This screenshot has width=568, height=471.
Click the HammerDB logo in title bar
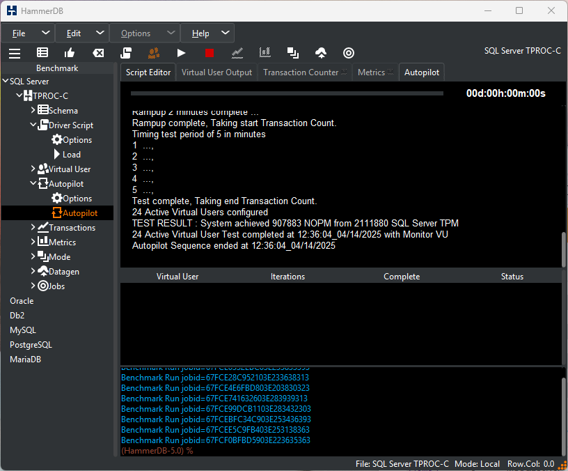[12, 10]
